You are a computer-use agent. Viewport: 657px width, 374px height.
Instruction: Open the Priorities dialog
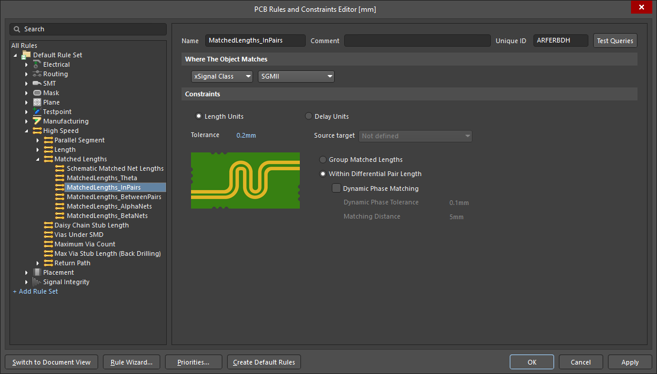[x=193, y=362]
